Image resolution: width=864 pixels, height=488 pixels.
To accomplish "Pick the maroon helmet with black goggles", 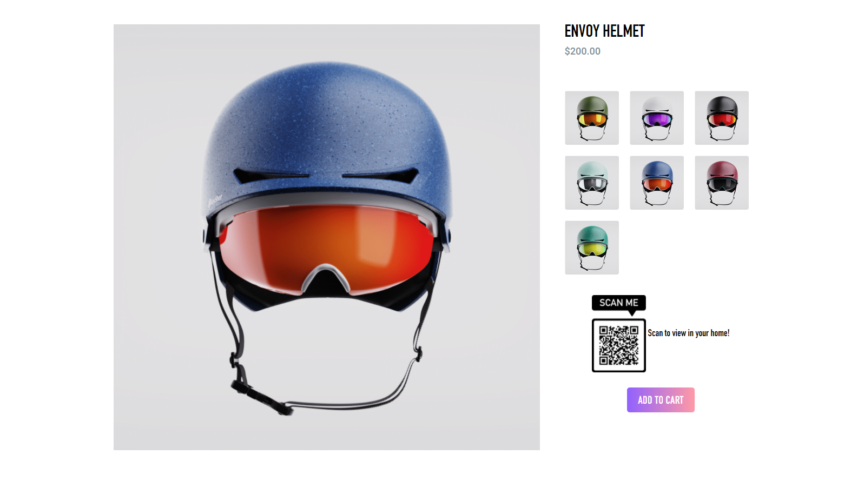I will pos(722,183).
